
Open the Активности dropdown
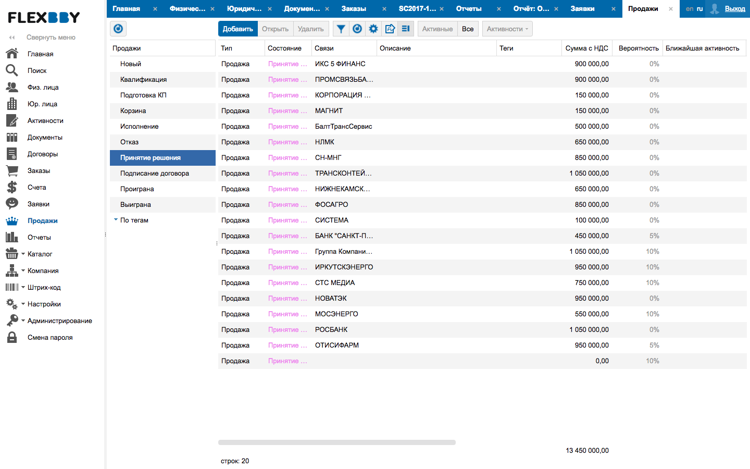point(507,29)
